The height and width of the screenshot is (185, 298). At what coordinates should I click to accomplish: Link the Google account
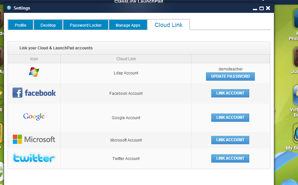coord(230,118)
